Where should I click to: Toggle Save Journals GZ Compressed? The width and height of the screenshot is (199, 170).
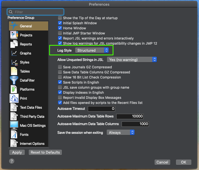[x=60, y=67]
